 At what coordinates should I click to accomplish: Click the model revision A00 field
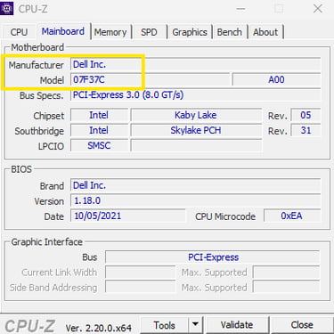click(x=276, y=79)
